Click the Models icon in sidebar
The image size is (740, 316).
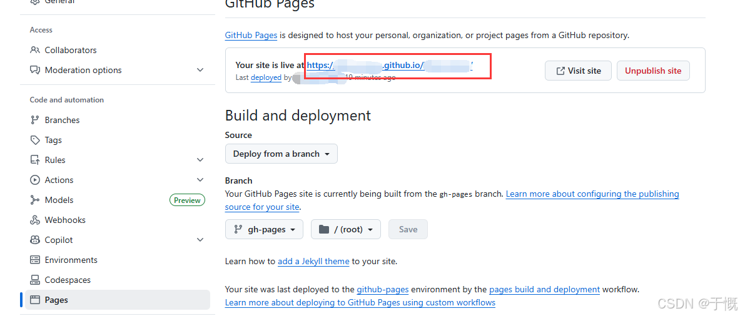pos(35,200)
